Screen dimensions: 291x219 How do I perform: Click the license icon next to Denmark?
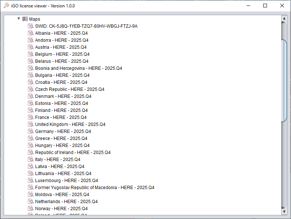click(31, 96)
